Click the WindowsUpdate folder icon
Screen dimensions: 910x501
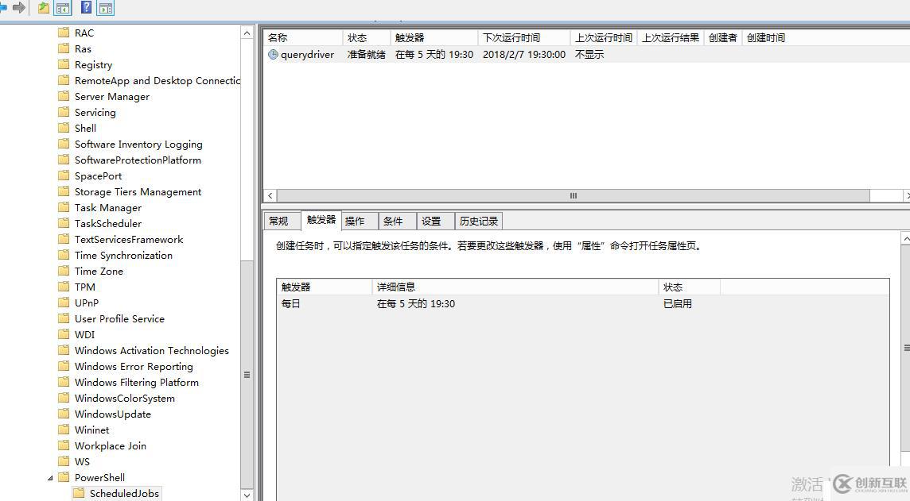64,414
